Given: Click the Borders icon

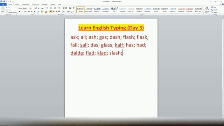Looking at the screenshot, I should [71, 12].
